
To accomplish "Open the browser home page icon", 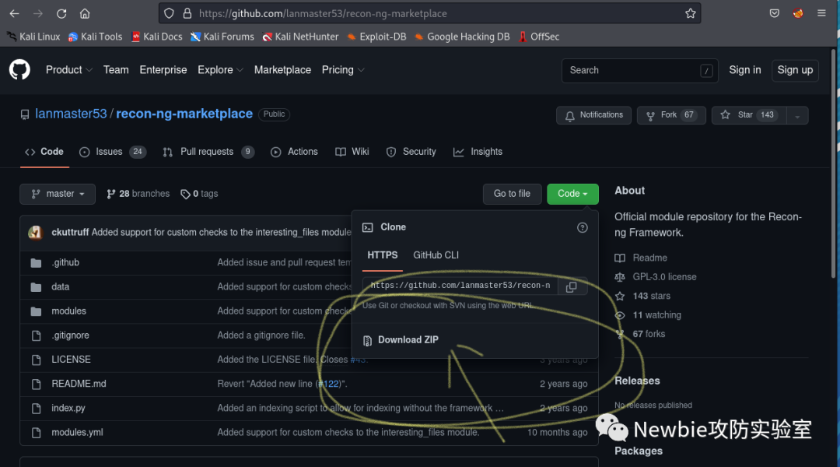I will [85, 13].
